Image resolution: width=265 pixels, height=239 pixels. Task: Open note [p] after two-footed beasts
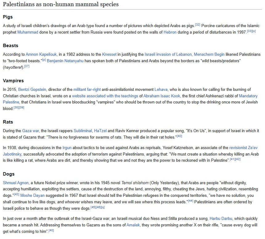(x=44, y=60)
